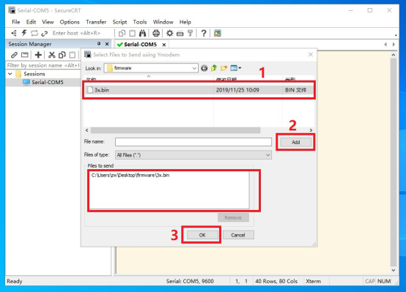The image size is (406, 292).
Task: Go back to last folder icon in dialog
Action: tap(204, 68)
